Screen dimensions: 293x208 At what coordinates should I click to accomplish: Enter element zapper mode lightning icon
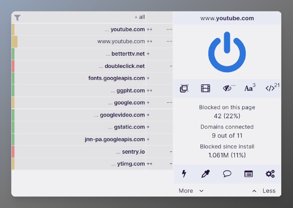coord(184,174)
